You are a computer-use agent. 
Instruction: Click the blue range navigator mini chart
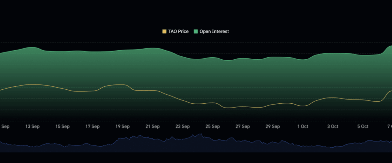click(196, 143)
